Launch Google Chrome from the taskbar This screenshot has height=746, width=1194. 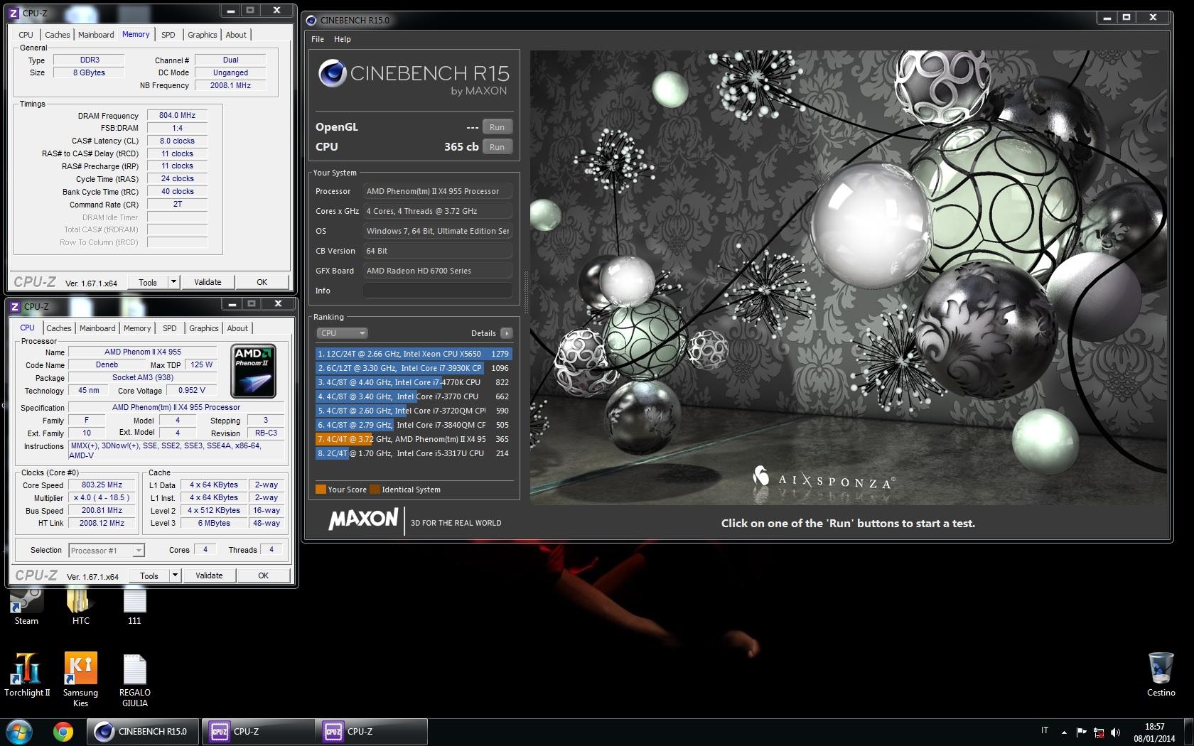[x=63, y=731]
